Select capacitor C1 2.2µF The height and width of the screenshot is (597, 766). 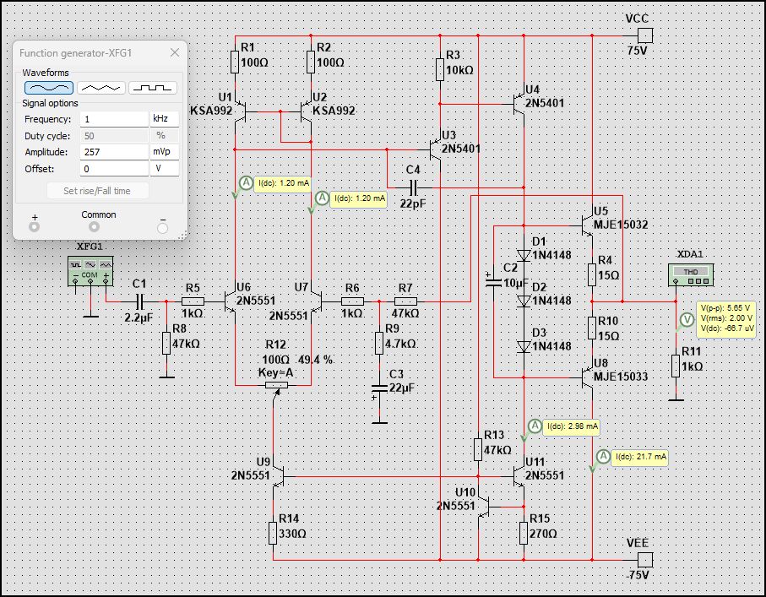(x=139, y=301)
